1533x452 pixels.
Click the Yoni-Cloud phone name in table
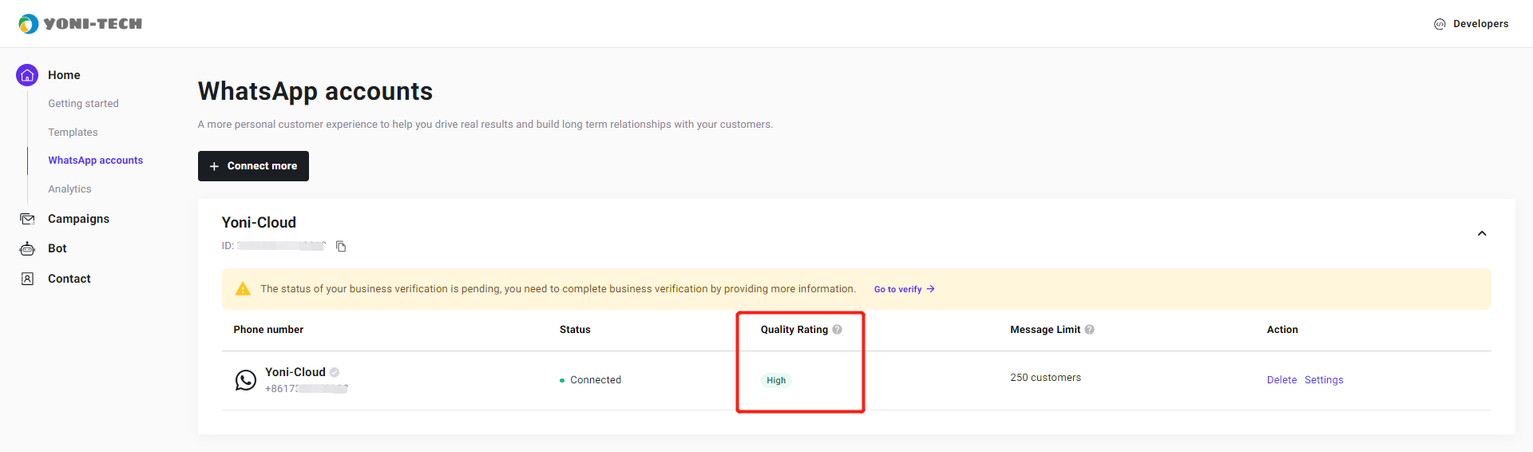[x=295, y=372]
